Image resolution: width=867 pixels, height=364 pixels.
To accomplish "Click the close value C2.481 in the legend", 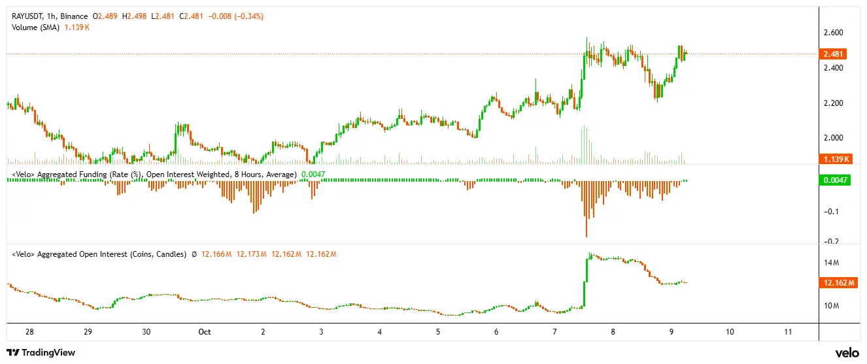I will (x=190, y=16).
